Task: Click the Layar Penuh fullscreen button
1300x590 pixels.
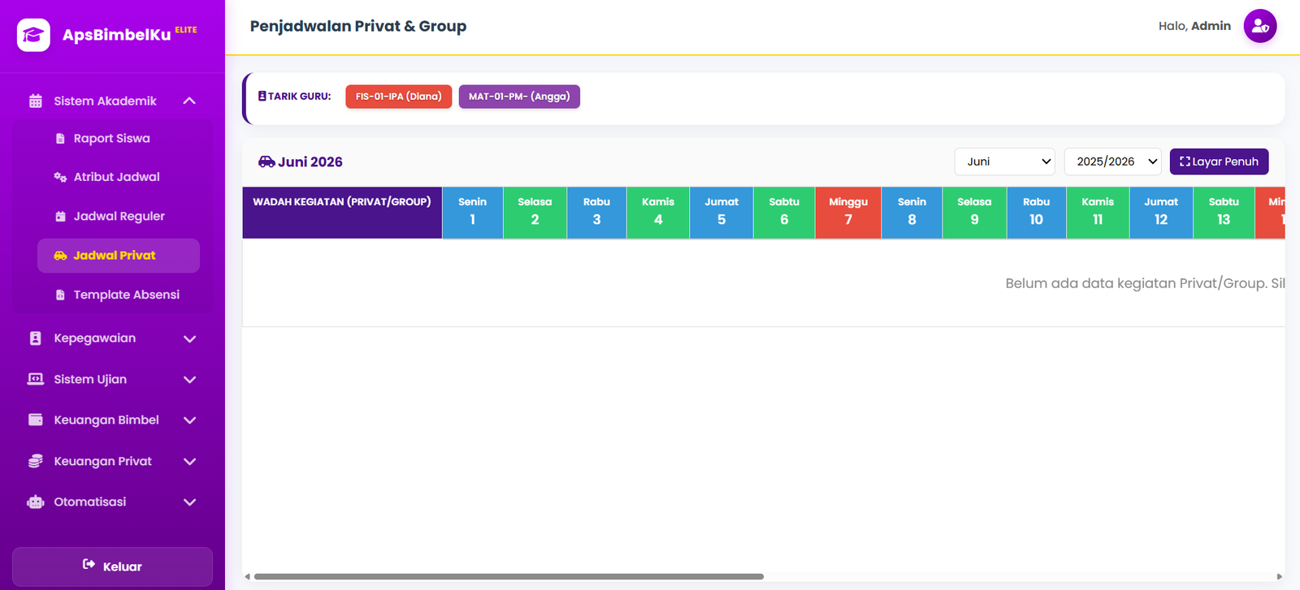Action: click(x=1219, y=161)
